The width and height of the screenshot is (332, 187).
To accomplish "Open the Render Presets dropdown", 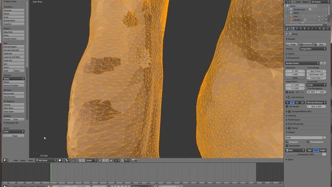I will (302, 63).
